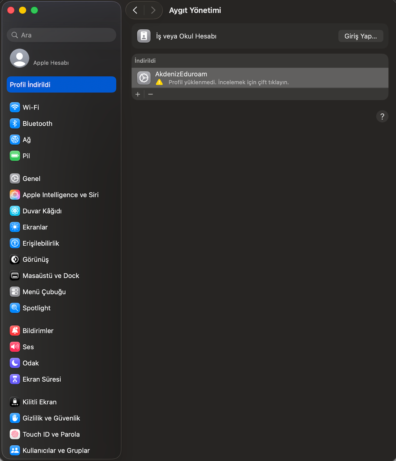Open Apple Intelligence ve Siri settings
This screenshot has height=461, width=396.
(x=61, y=194)
